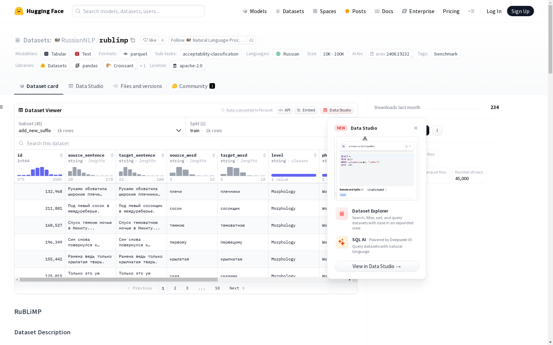This screenshot has width=553, height=345.
Task: Click the Dataset Explorer icon
Action: (x=342, y=214)
